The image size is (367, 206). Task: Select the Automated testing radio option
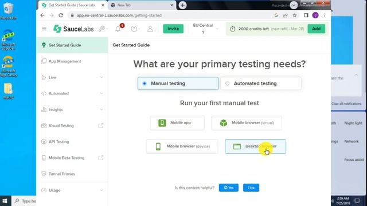(x=261, y=84)
